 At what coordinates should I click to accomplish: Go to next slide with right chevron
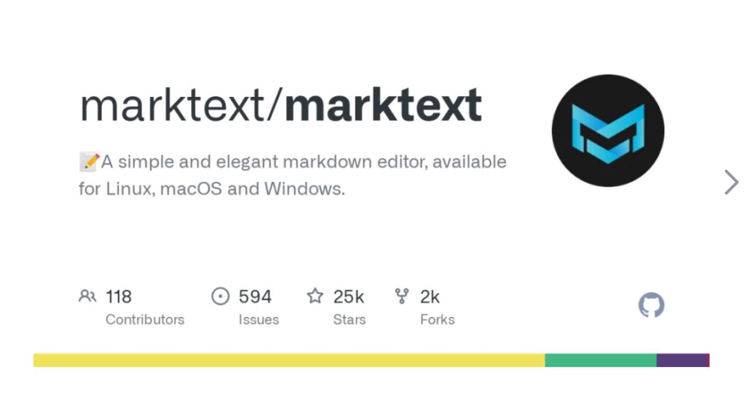[x=731, y=182]
